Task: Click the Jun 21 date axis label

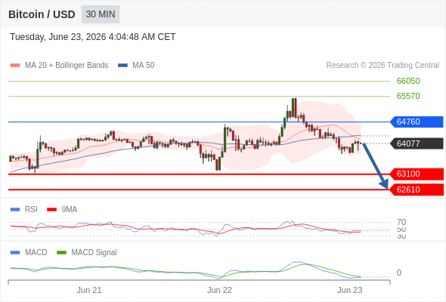Action: coord(89,290)
